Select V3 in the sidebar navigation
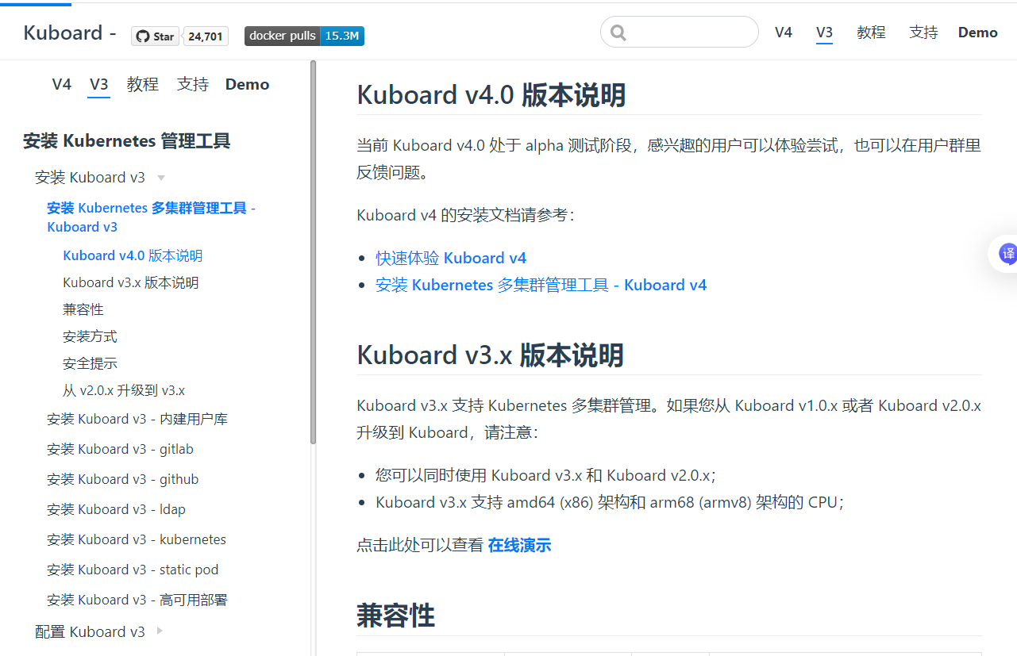 tap(99, 84)
